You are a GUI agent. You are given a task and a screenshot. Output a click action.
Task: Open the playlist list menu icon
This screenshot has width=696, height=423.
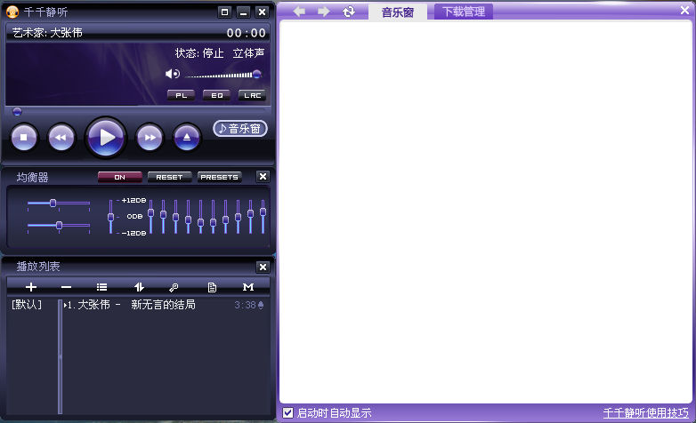[101, 287]
